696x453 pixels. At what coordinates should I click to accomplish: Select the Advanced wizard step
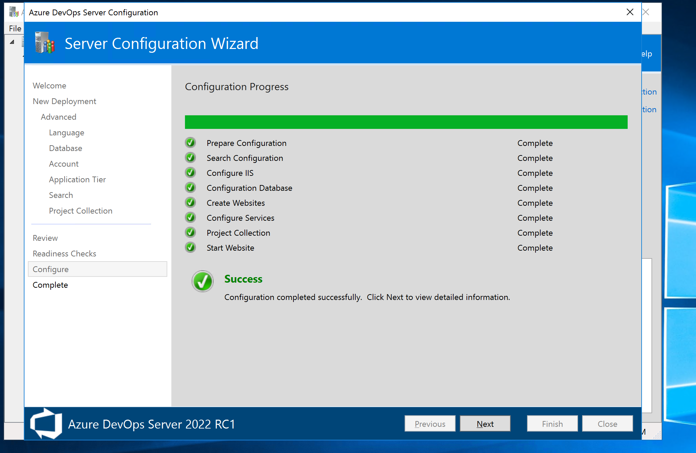[x=58, y=117]
